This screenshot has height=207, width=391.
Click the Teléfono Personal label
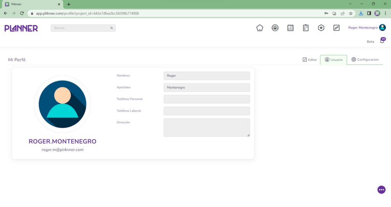[130, 99]
